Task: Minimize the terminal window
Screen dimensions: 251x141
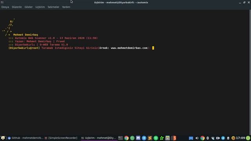Action: tap(240, 3)
